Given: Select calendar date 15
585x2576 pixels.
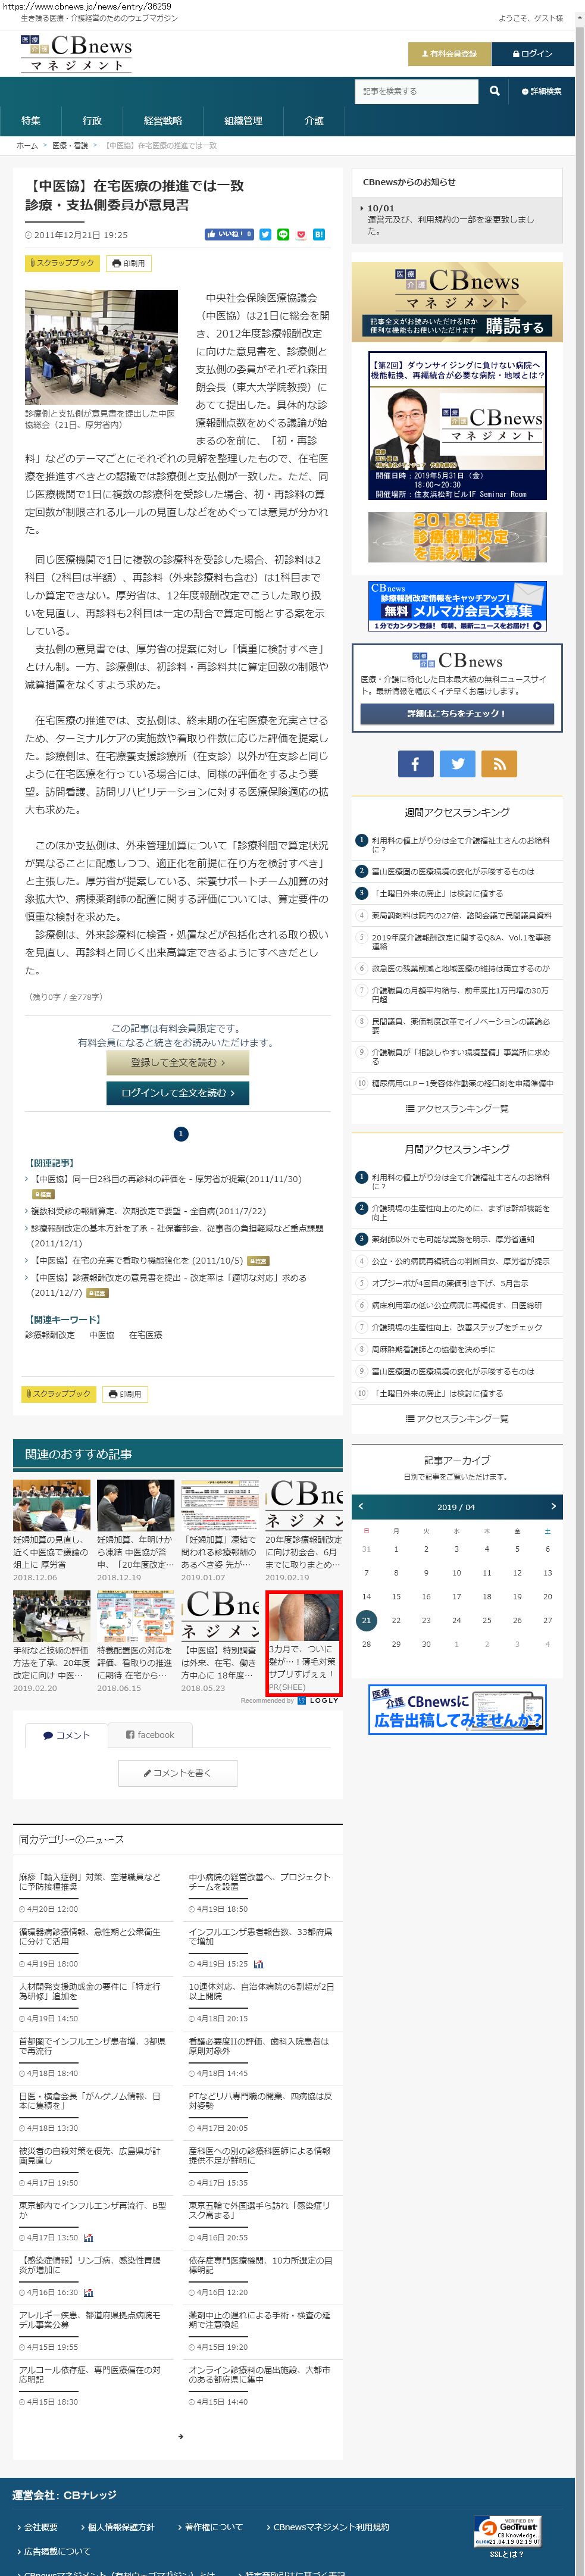Looking at the screenshot, I should pyautogui.click(x=396, y=1597).
